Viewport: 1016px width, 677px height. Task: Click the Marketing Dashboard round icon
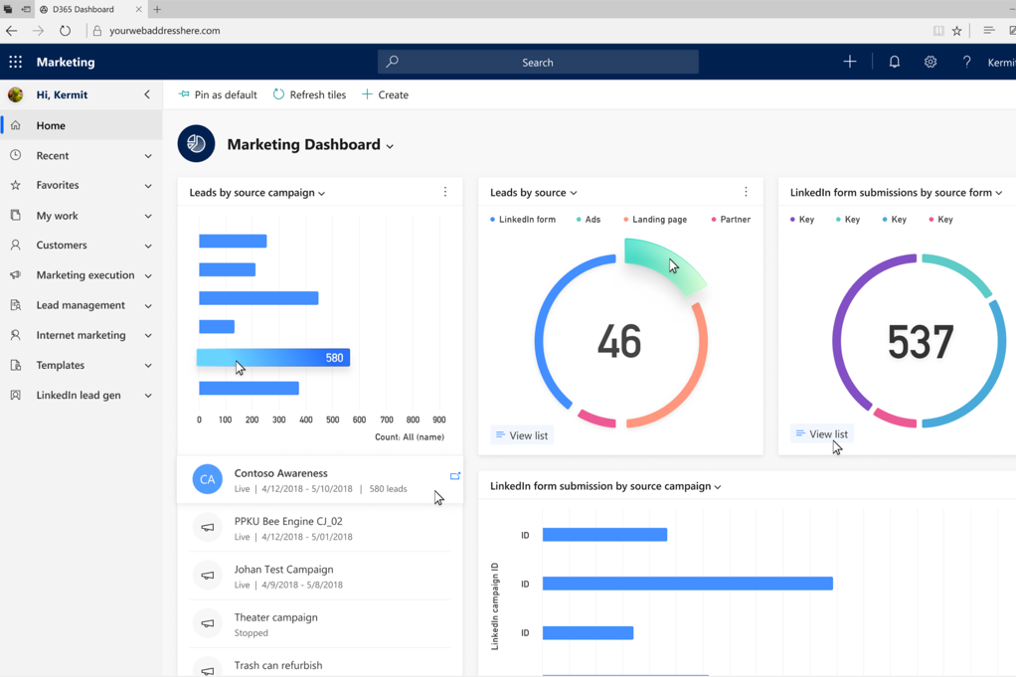(196, 144)
